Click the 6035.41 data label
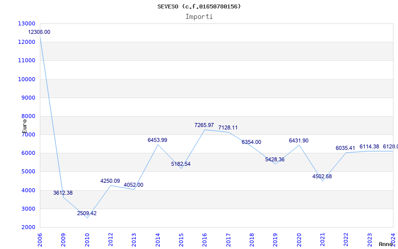This screenshot has width=398, height=249. [x=345, y=148]
